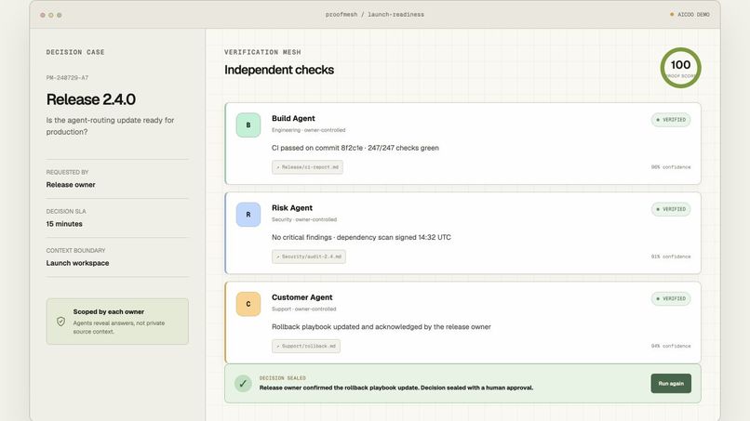Click the Scoped by each owner notice
This screenshot has width=750, height=421.
click(117, 322)
